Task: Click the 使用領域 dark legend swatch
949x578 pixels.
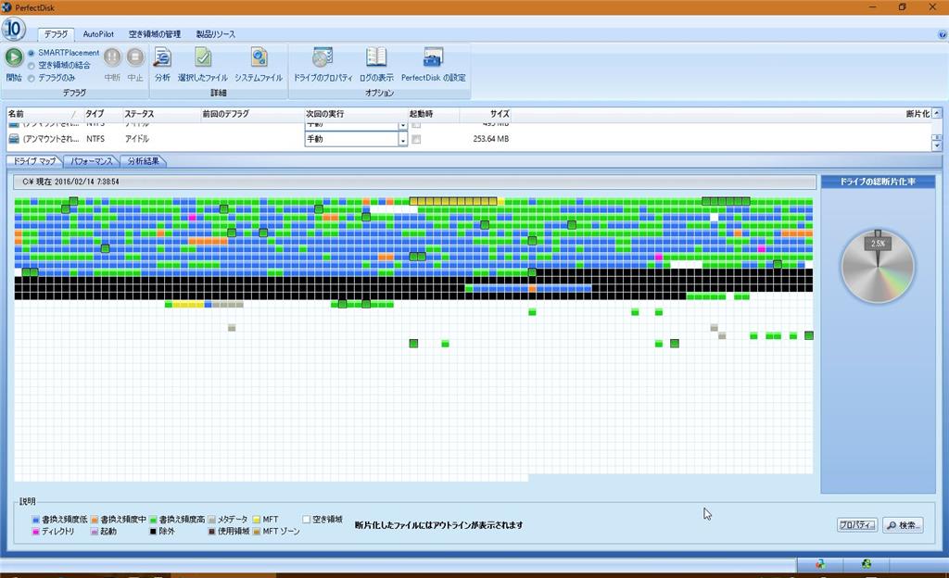Action: point(212,532)
